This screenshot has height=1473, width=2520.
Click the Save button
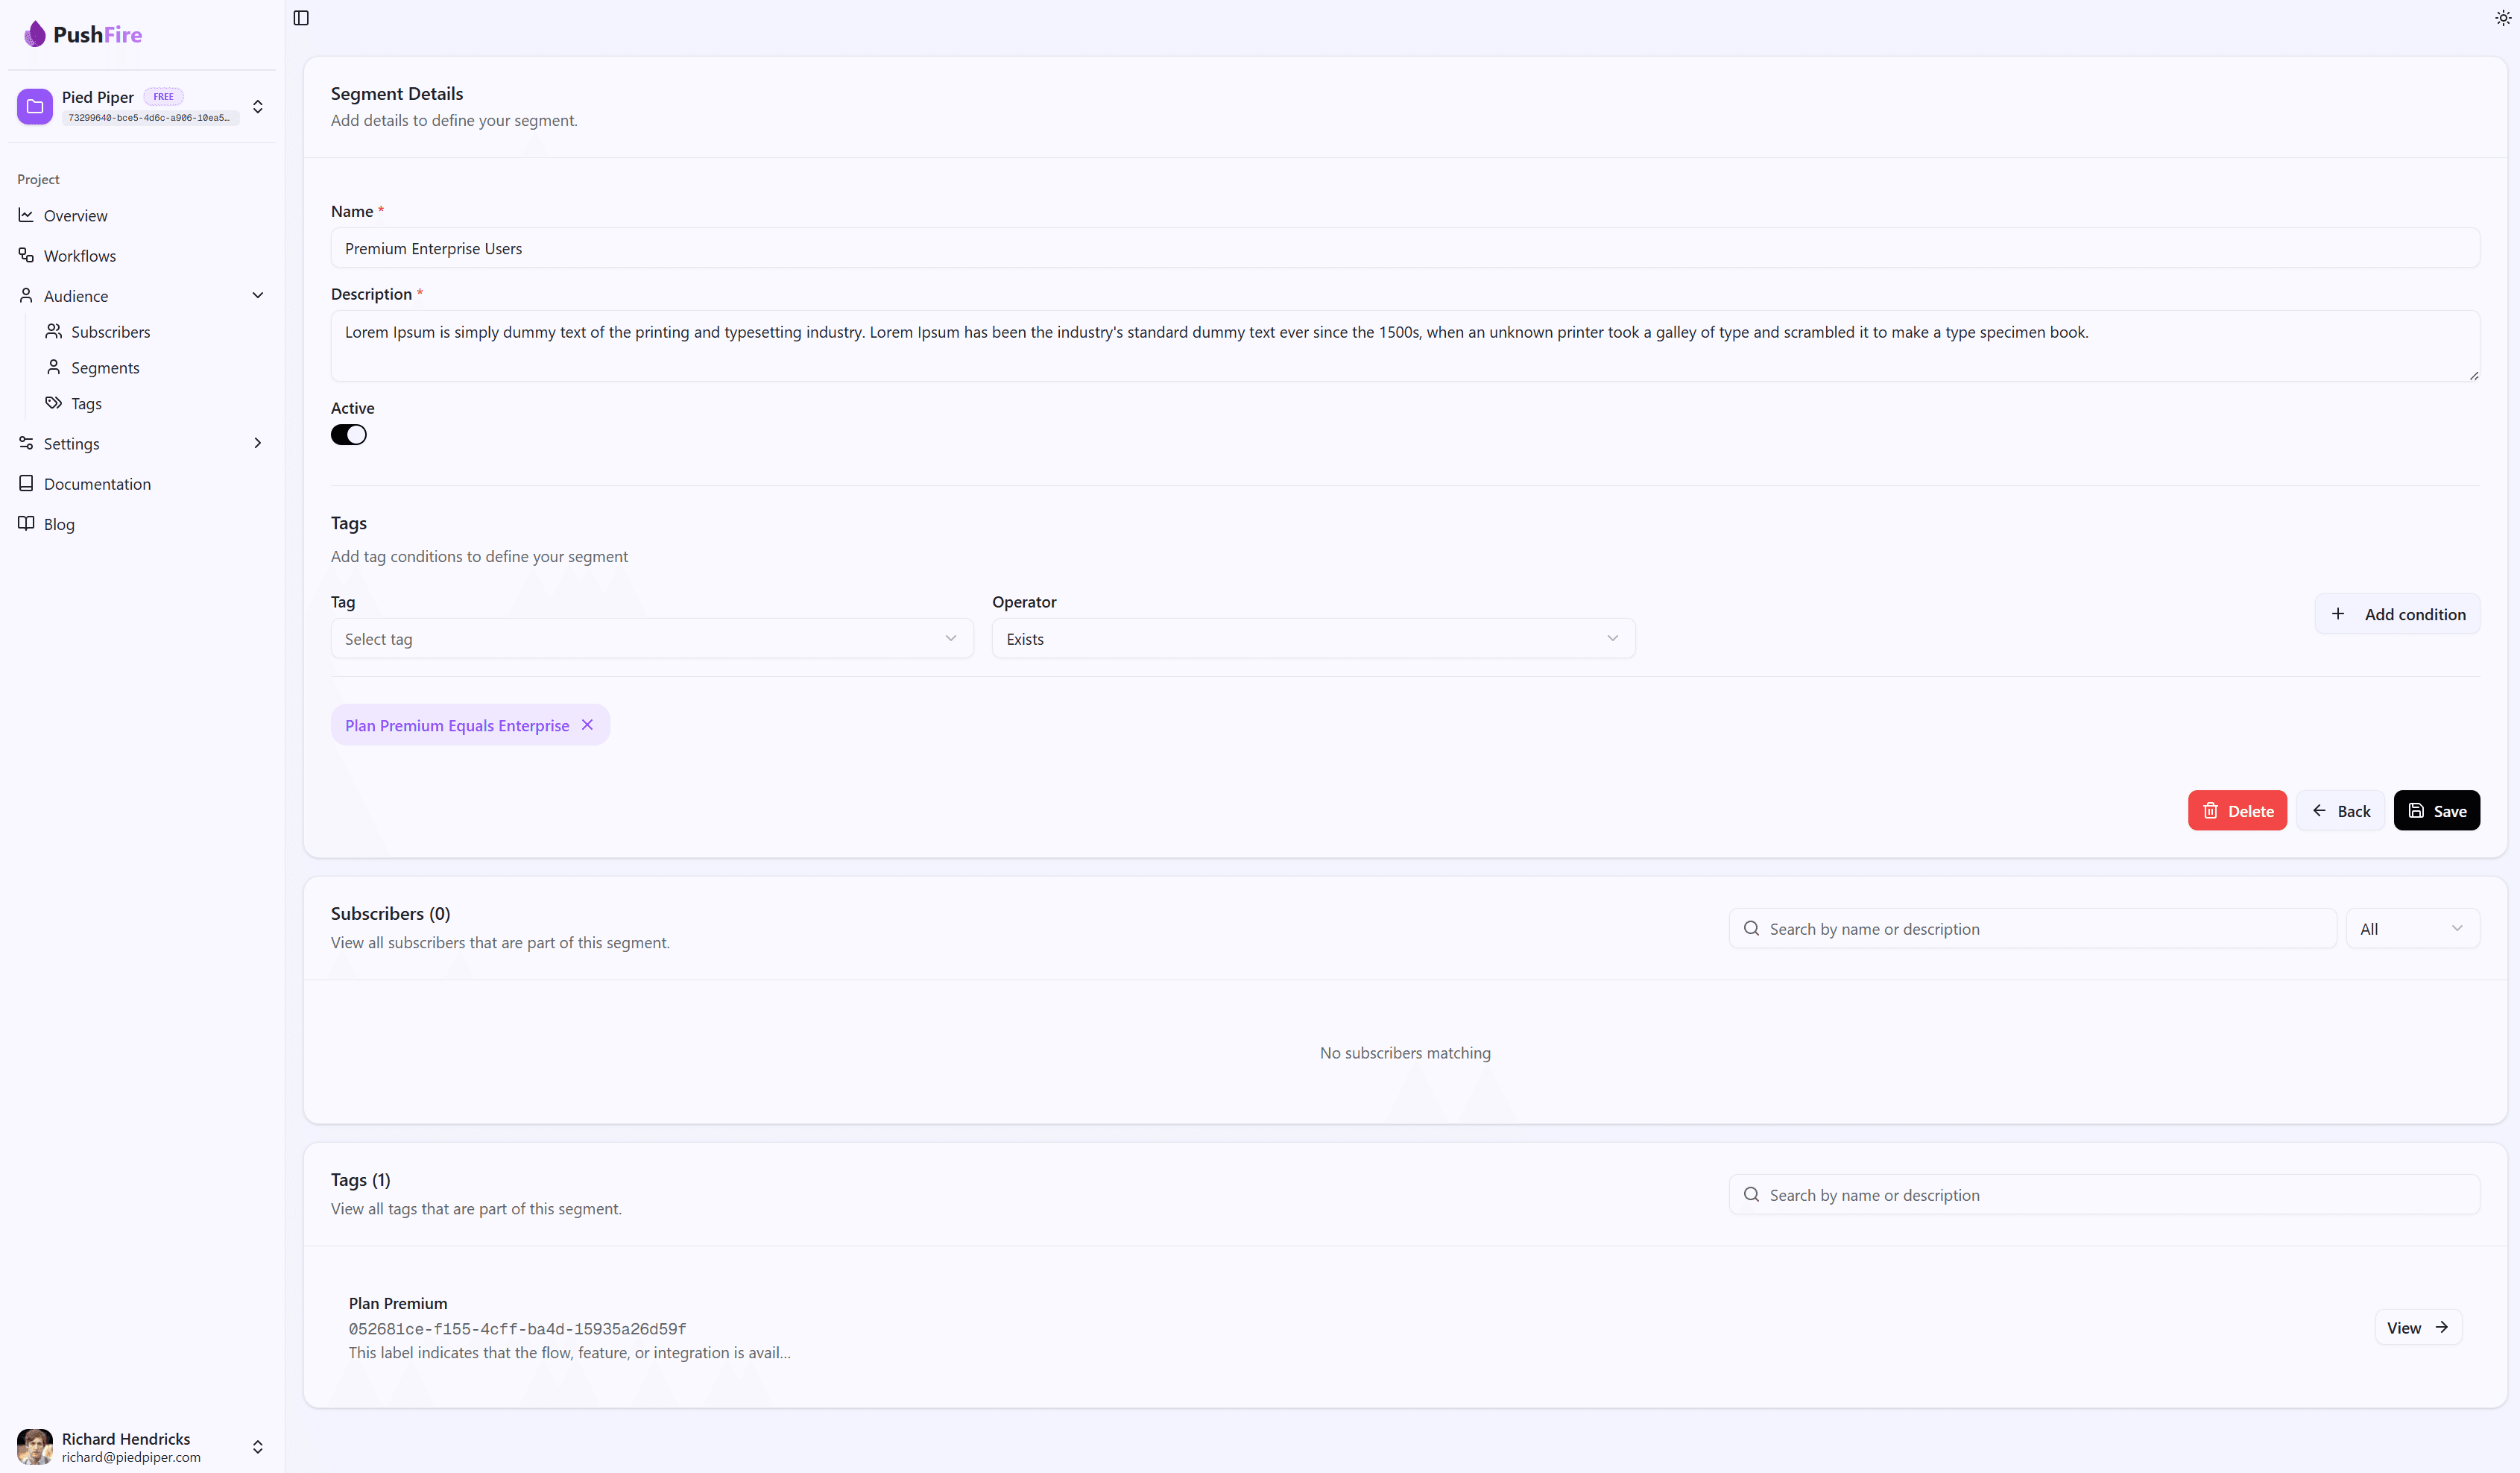[2436, 811]
